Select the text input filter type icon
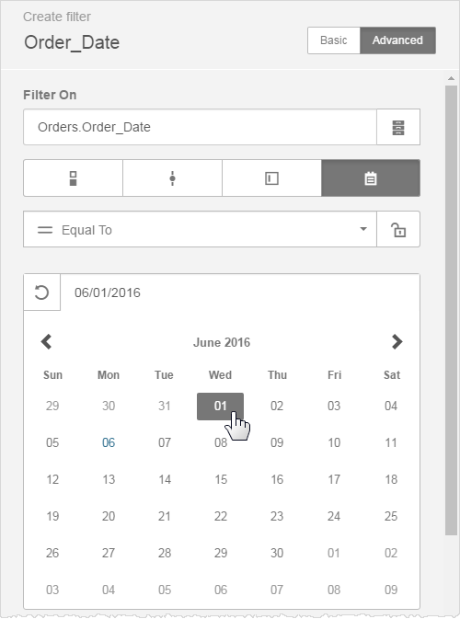This screenshot has width=460, height=619. click(x=271, y=178)
